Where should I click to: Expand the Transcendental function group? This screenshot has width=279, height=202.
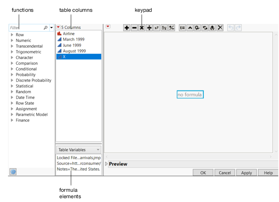point(12,46)
